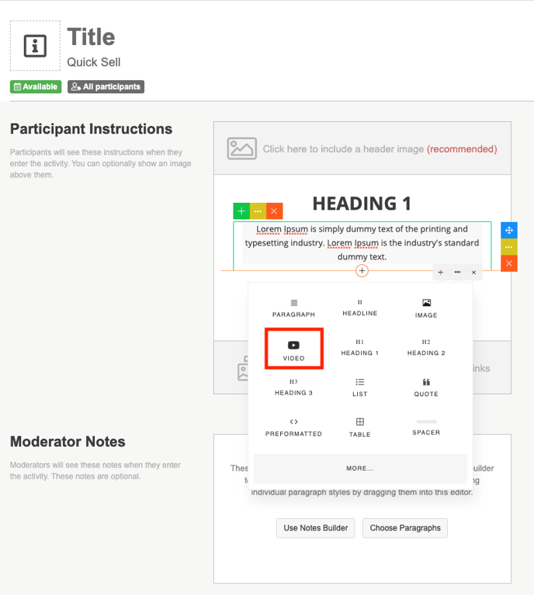The image size is (534, 595).
Task: Click the Use Notes Builder button
Action: (x=316, y=528)
